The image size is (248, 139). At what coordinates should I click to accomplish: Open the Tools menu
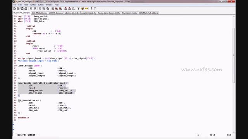[26, 5]
